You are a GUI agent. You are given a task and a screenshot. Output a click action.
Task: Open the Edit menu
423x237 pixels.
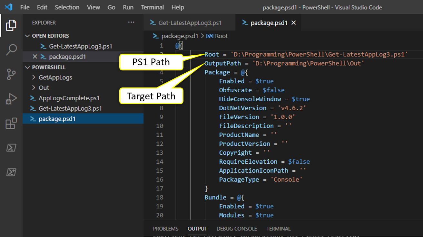click(42, 7)
